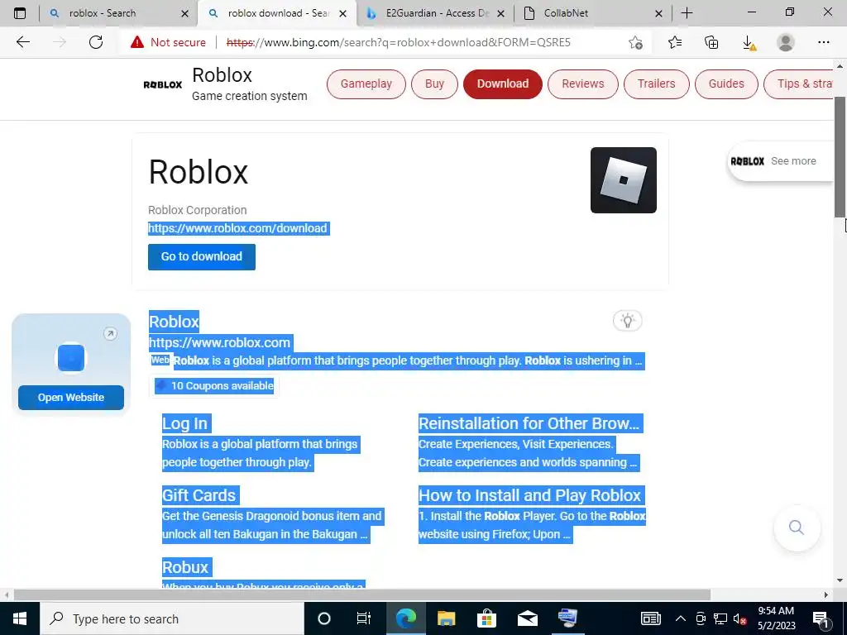Select the Gameplay pill
Viewport: 847px width, 635px height.
point(366,84)
